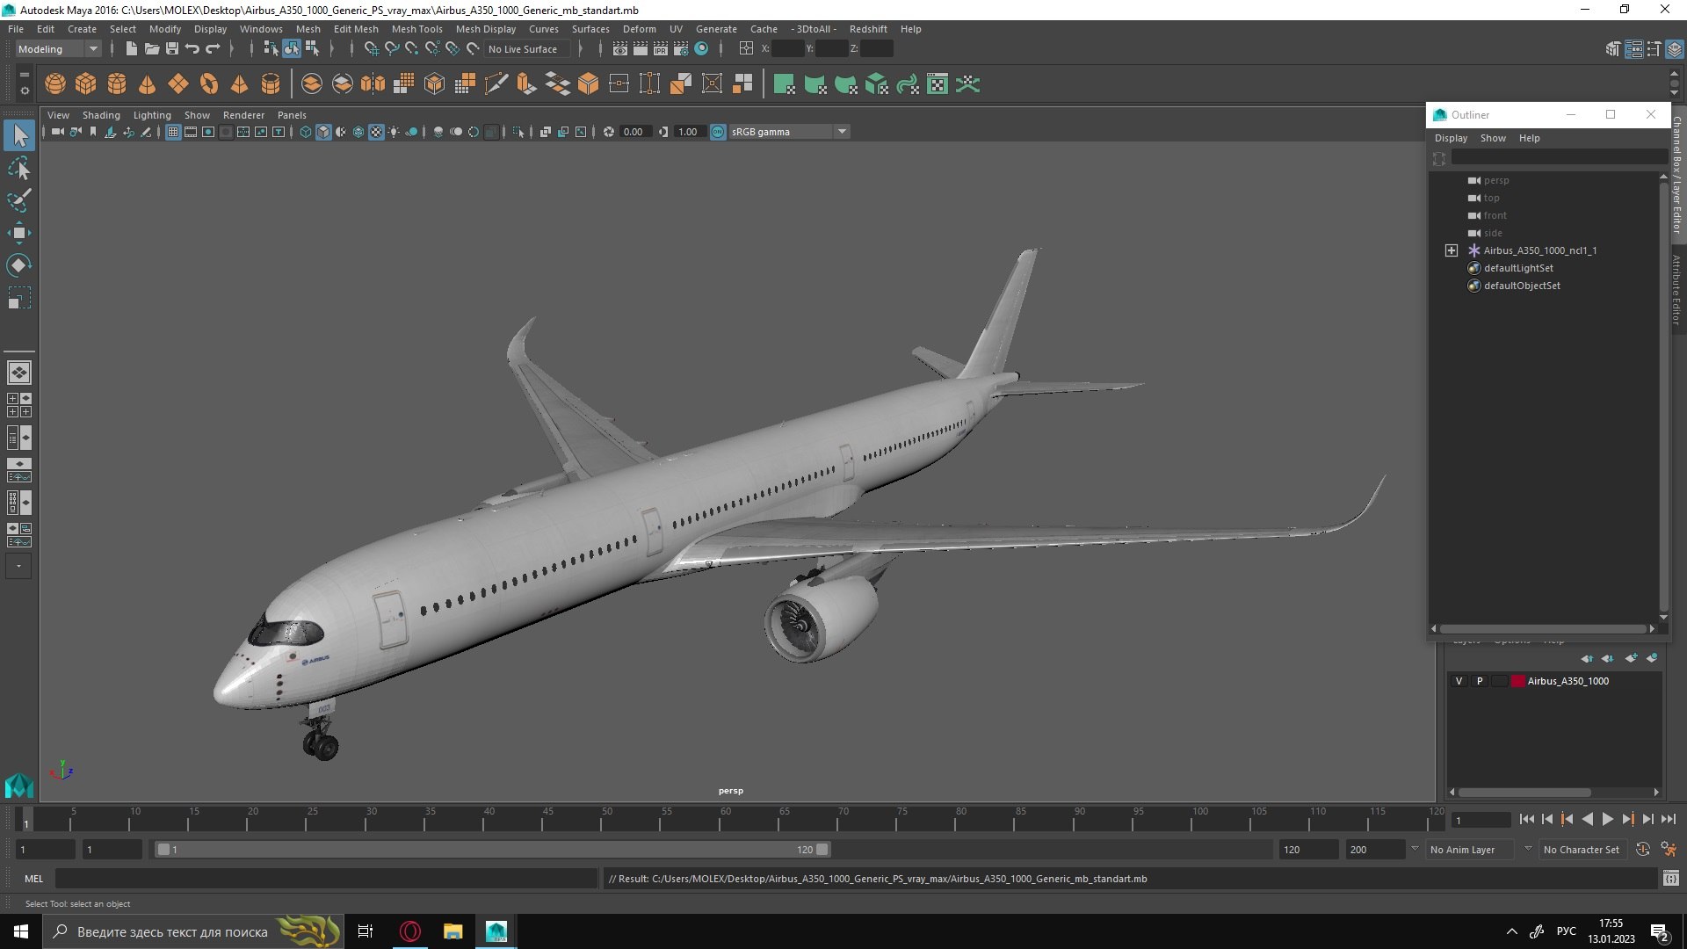
Task: Activate the Rotate tool
Action: coord(19,265)
